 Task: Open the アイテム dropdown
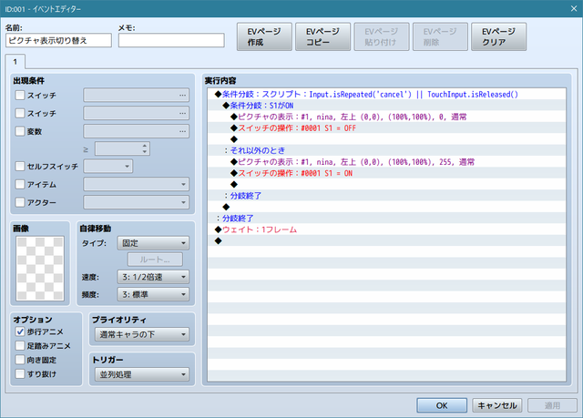pyautogui.click(x=136, y=184)
